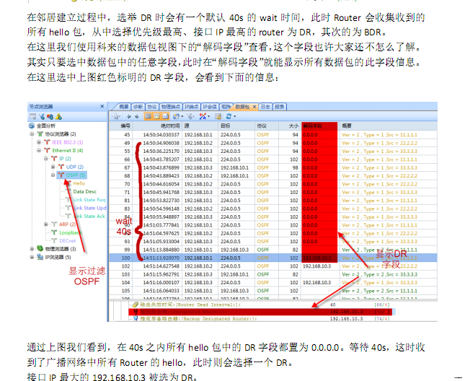Image resolution: width=465 pixels, height=381 pixels.
Task: Switch to the 报表 tab
Action: click(279, 107)
